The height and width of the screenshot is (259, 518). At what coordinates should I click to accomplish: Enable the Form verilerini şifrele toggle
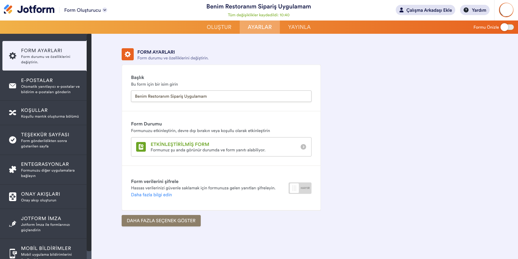(300, 188)
